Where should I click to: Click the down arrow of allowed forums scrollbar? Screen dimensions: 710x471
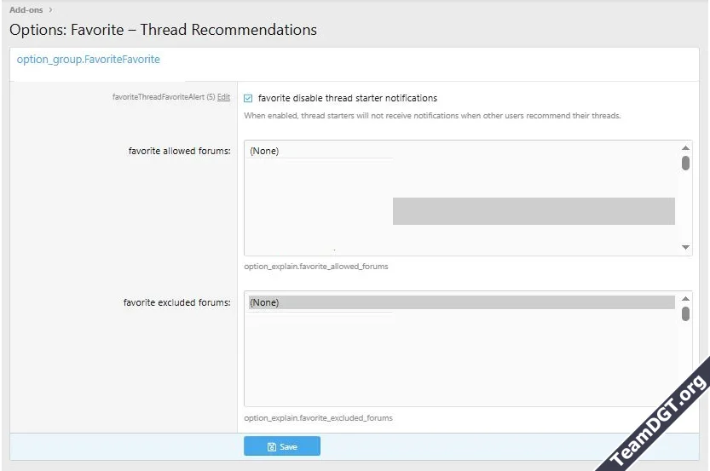pos(685,247)
